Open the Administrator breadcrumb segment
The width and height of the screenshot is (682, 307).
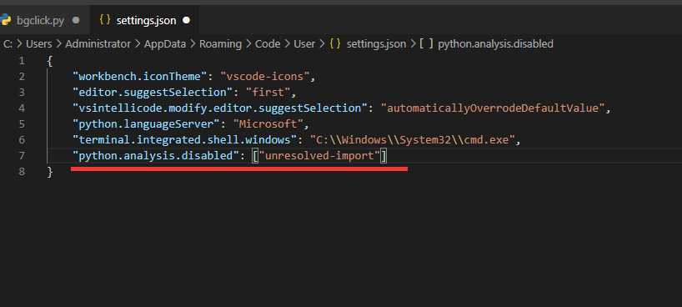[98, 44]
